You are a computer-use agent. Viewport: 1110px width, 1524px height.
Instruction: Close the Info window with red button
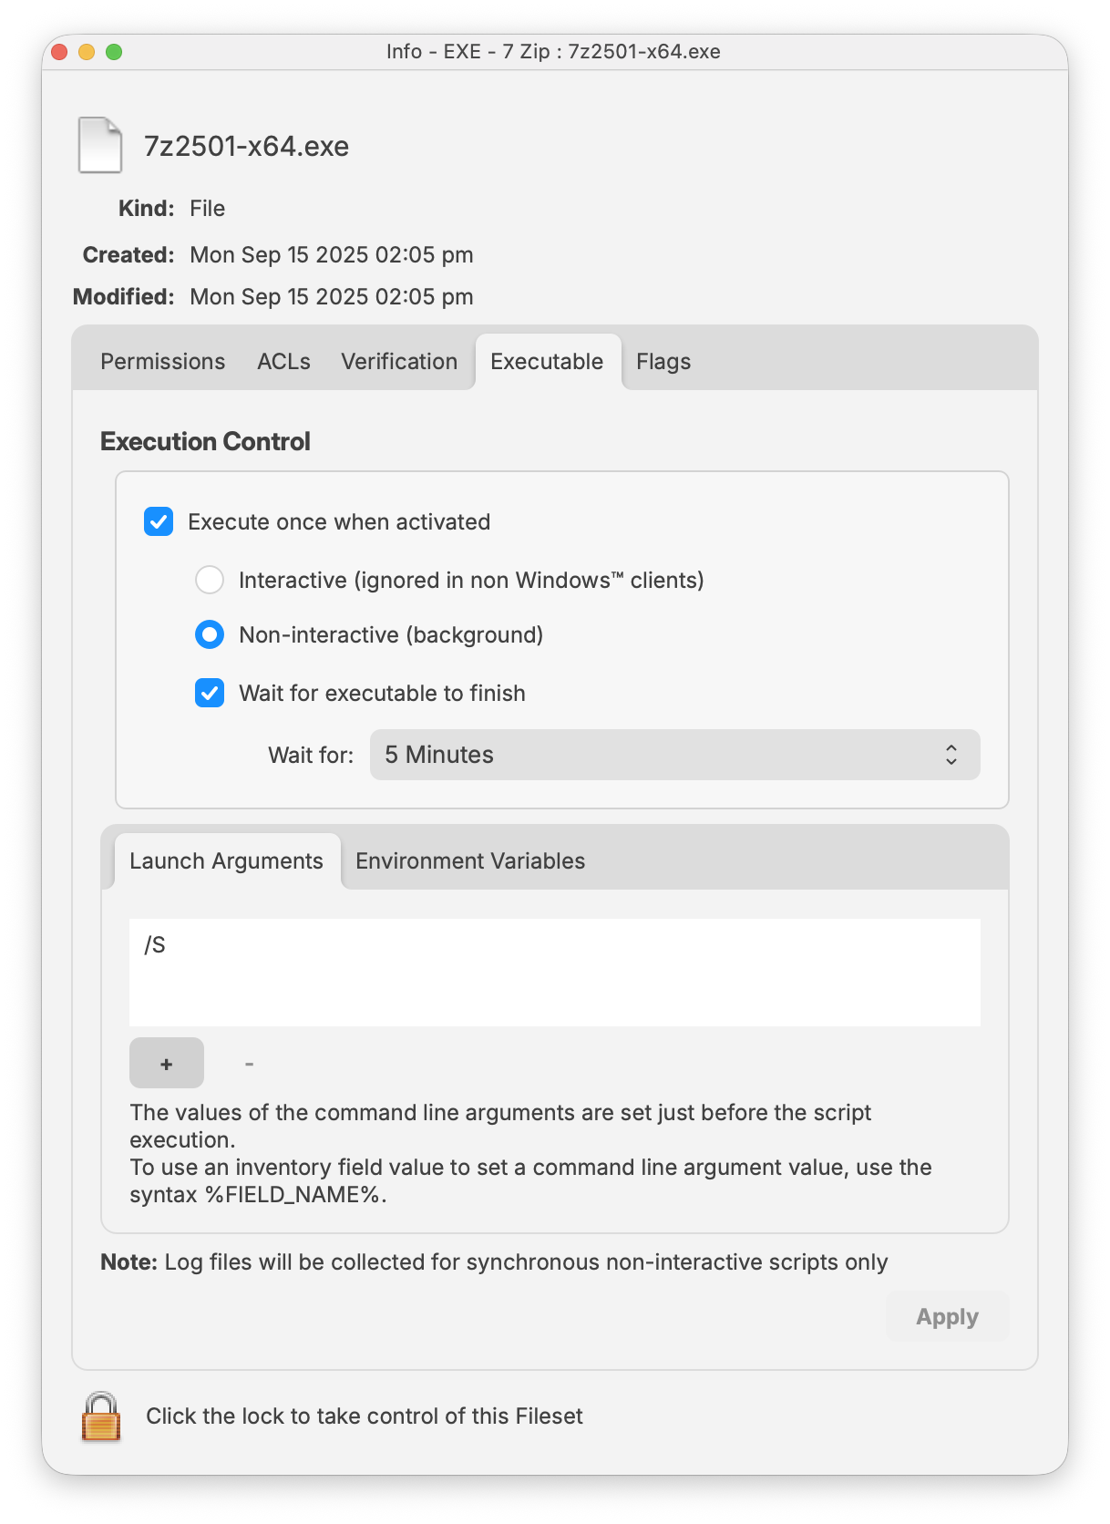coord(59,52)
